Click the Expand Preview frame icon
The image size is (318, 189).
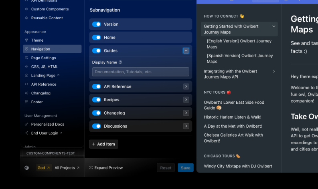point(91,167)
